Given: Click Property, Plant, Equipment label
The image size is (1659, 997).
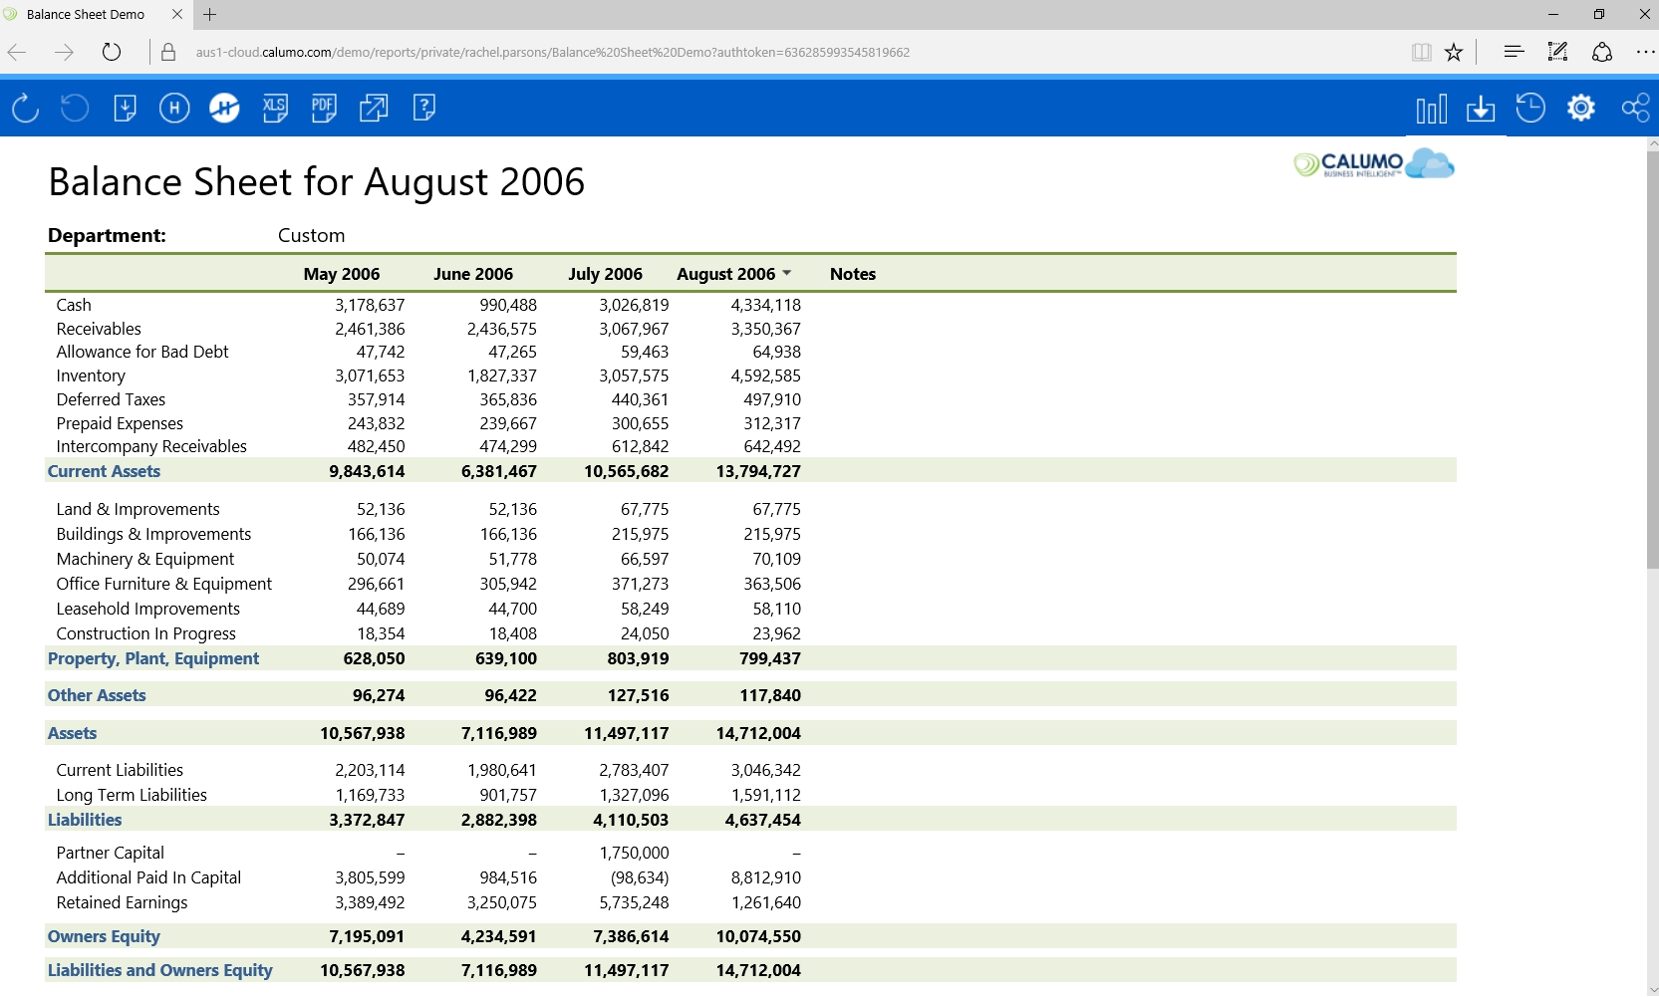Looking at the screenshot, I should click(x=153, y=658).
